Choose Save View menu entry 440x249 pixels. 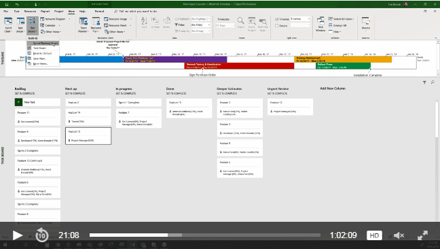click(x=43, y=59)
